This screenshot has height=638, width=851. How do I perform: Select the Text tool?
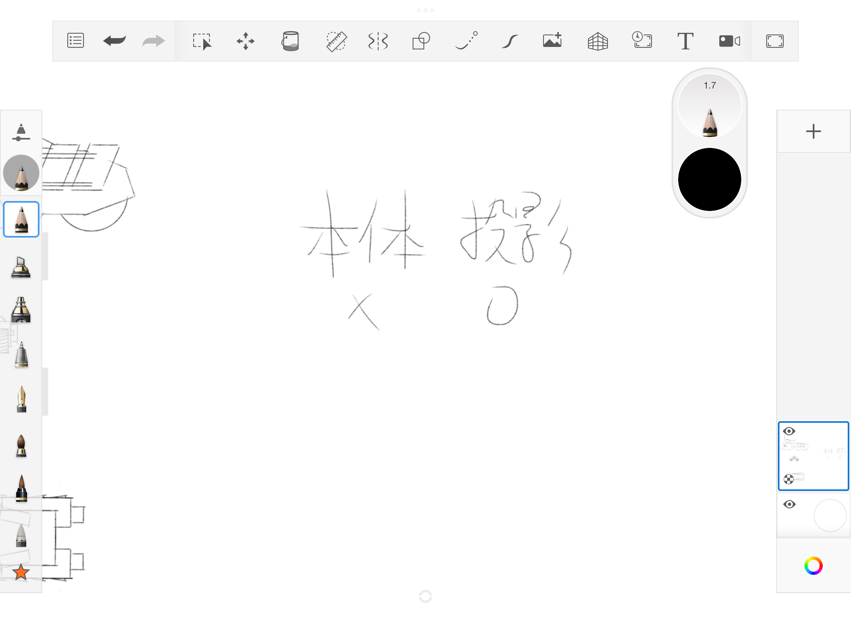tap(685, 41)
